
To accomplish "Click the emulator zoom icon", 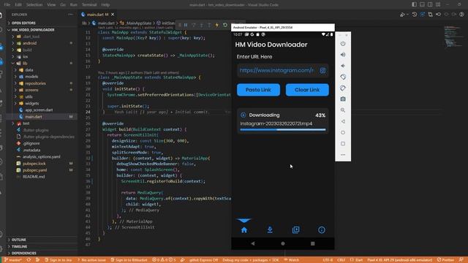I will tap(343, 110).
